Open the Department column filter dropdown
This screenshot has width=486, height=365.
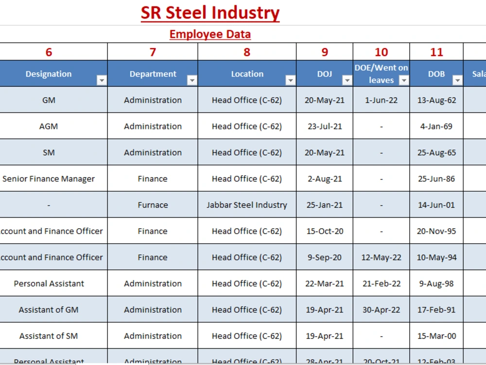pos(192,80)
